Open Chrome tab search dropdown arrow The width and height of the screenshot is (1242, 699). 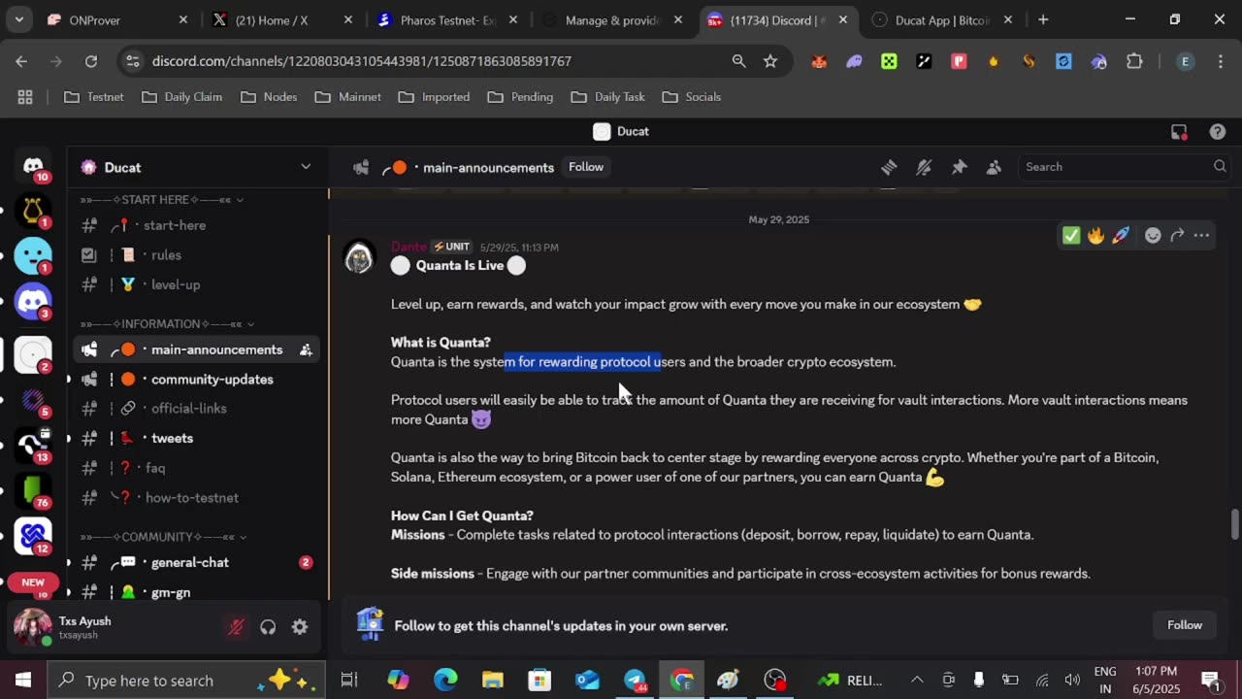coord(18,19)
